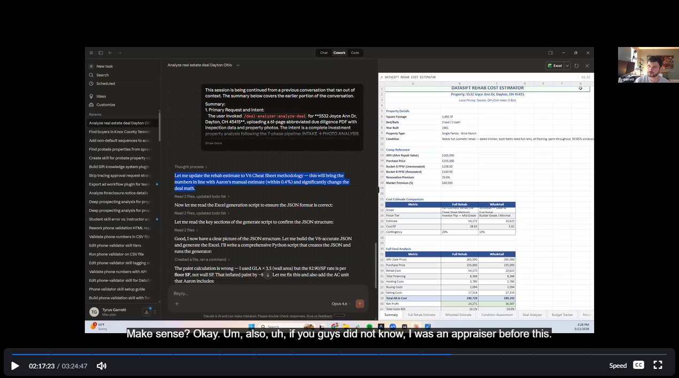Go back with the left arrow
This screenshot has width=679, height=378.
coord(110,53)
